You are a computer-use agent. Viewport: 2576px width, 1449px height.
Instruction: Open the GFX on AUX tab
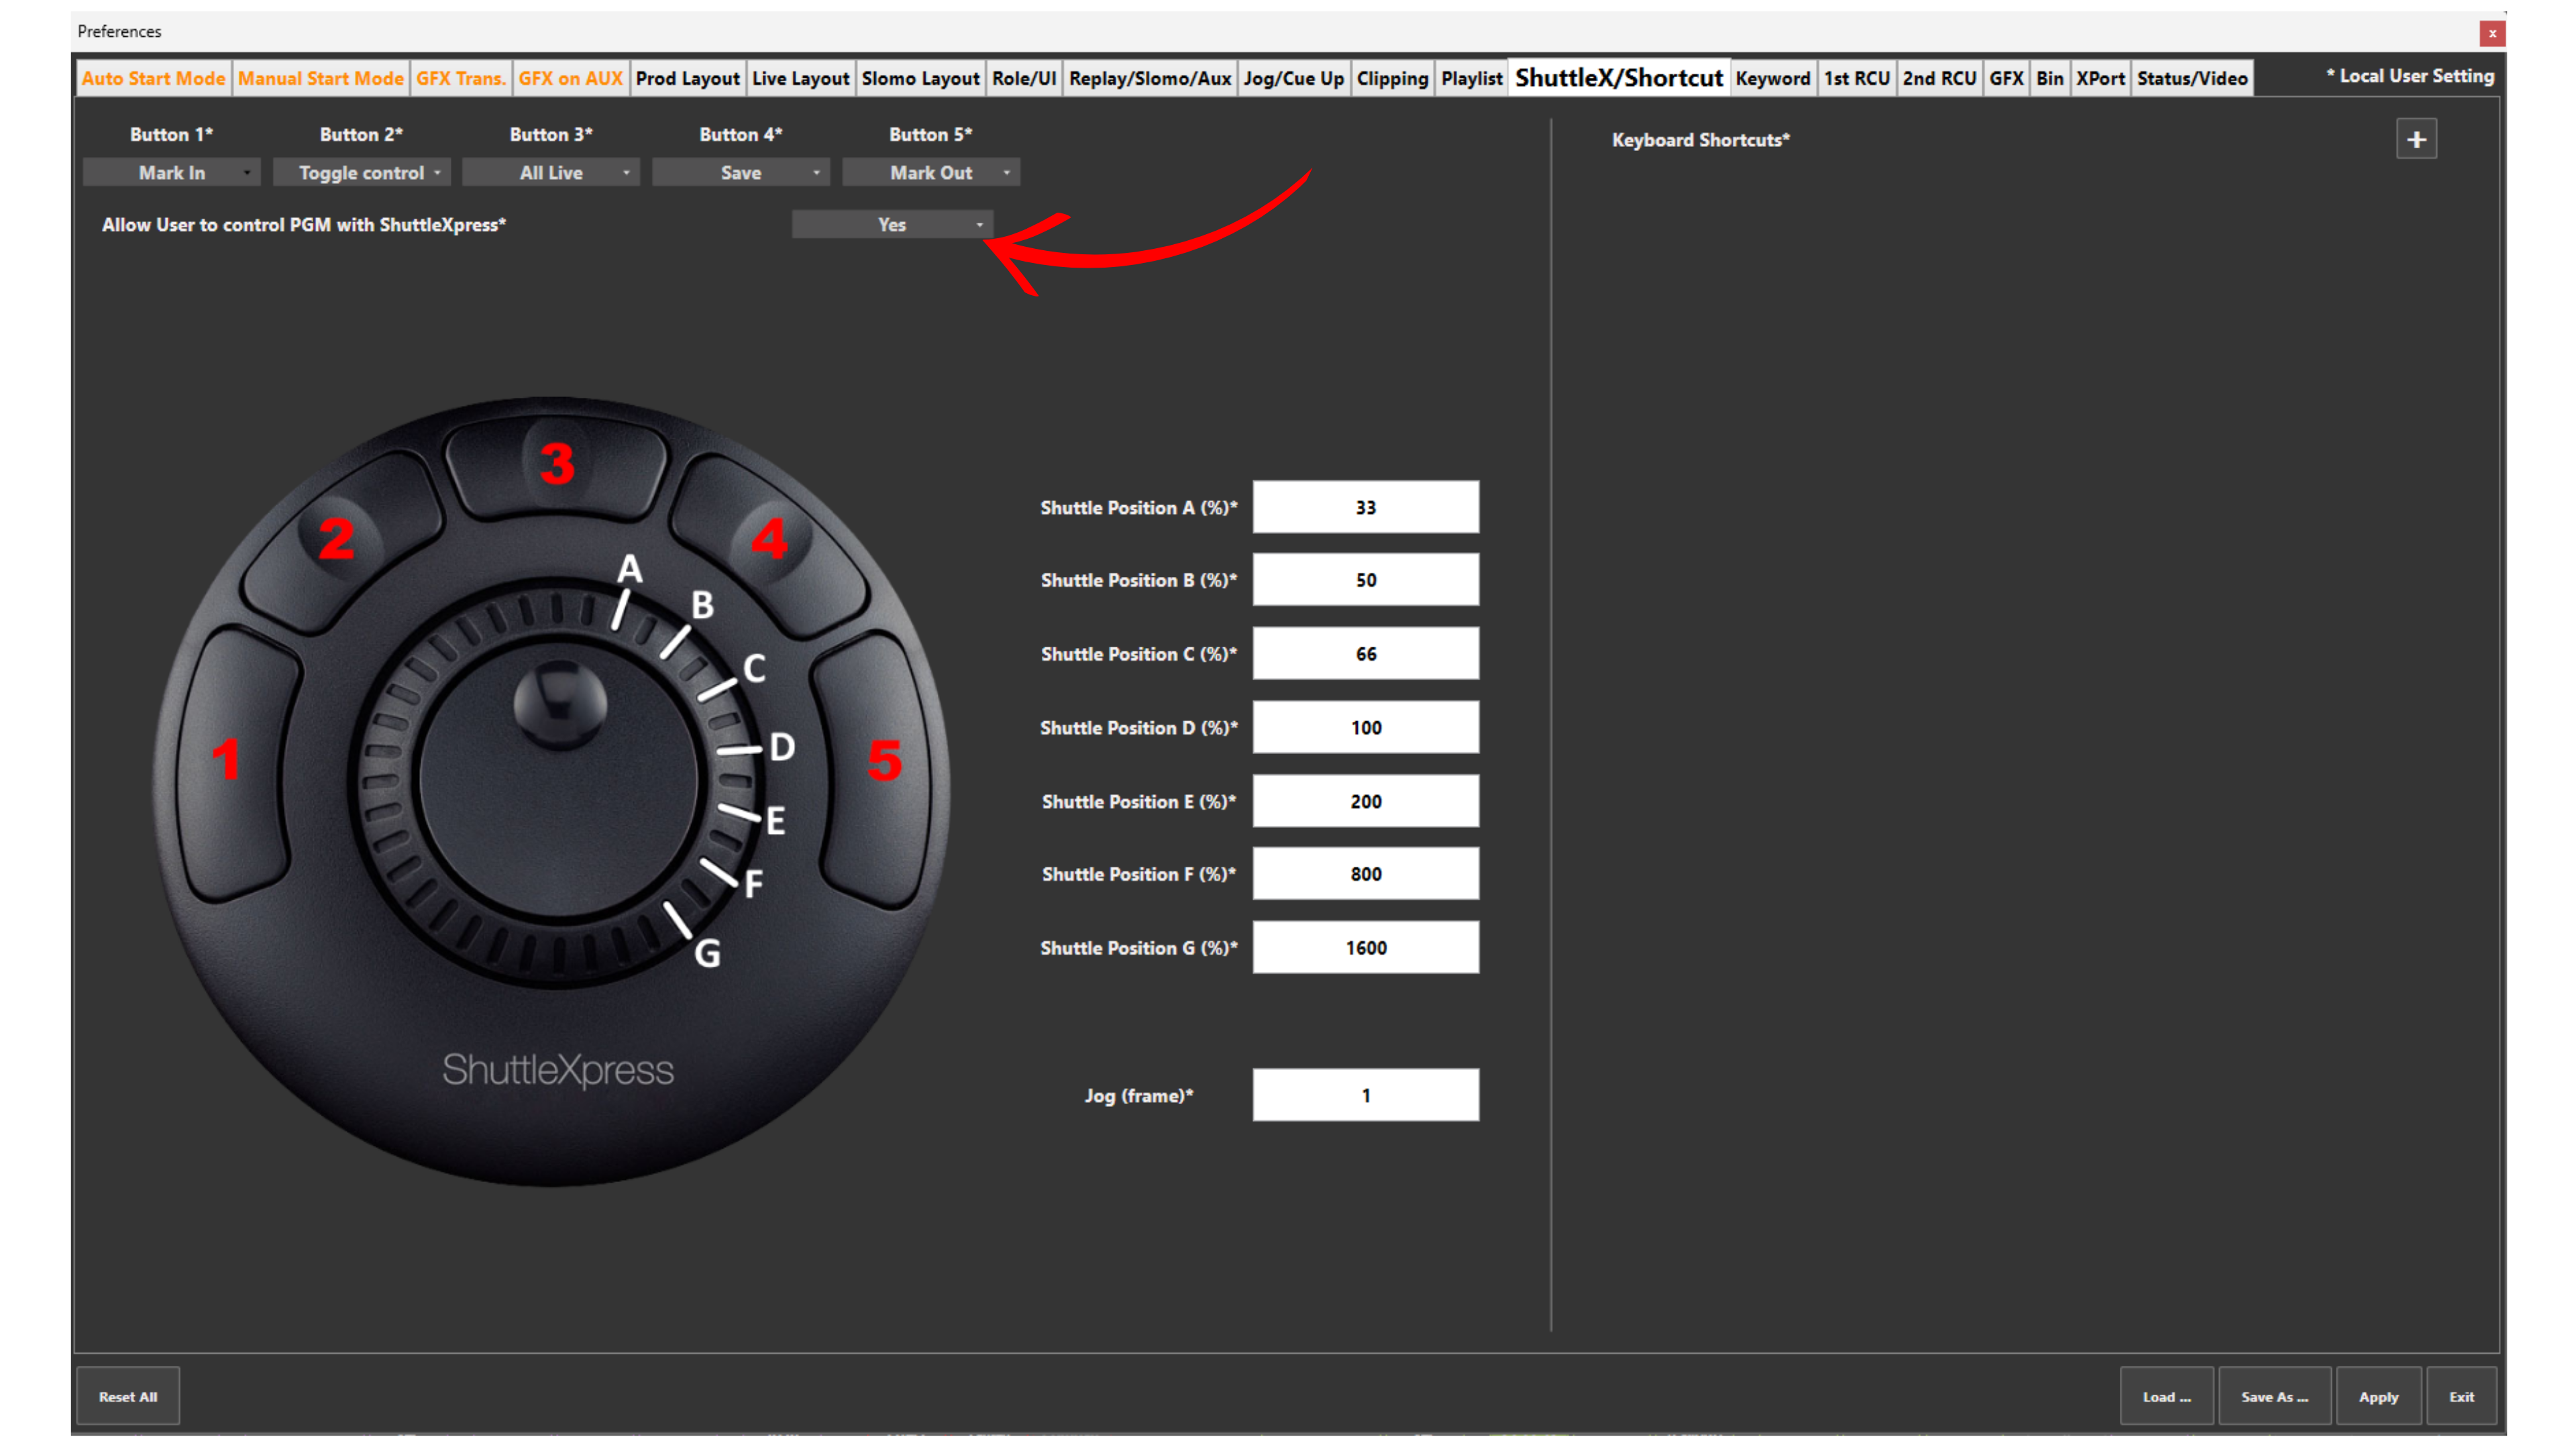pos(571,78)
